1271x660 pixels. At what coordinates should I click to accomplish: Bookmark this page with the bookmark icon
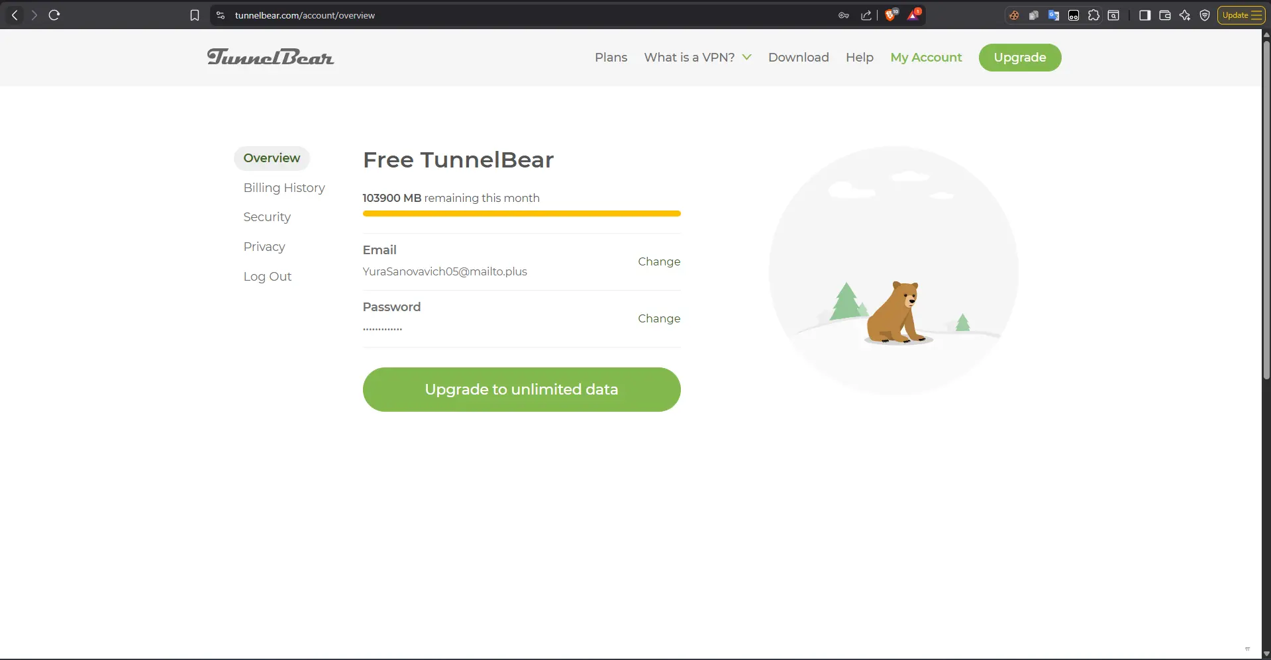click(195, 15)
